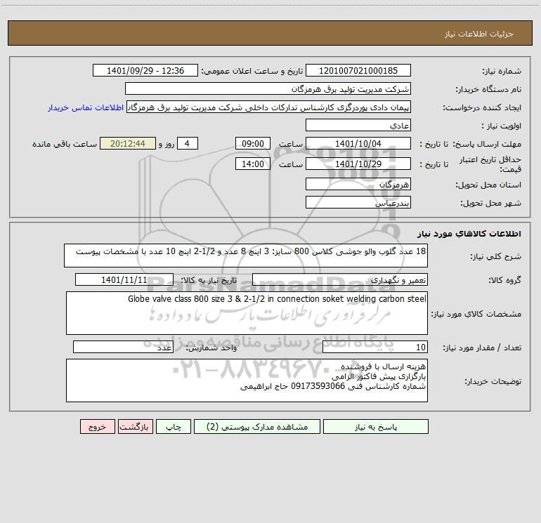The width and height of the screenshot is (541, 523).
Task: Click text بارگزاری پیش فاکتور الزامی
Action: coord(379,376)
